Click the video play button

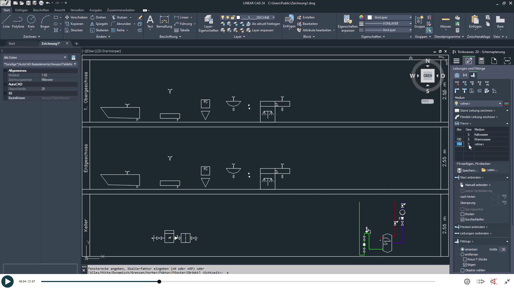[8, 281]
